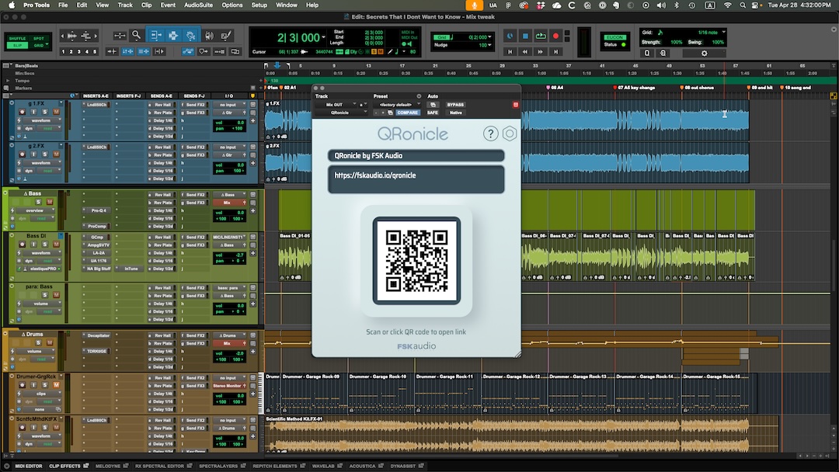Click Return to Zero transport button

tap(510, 52)
